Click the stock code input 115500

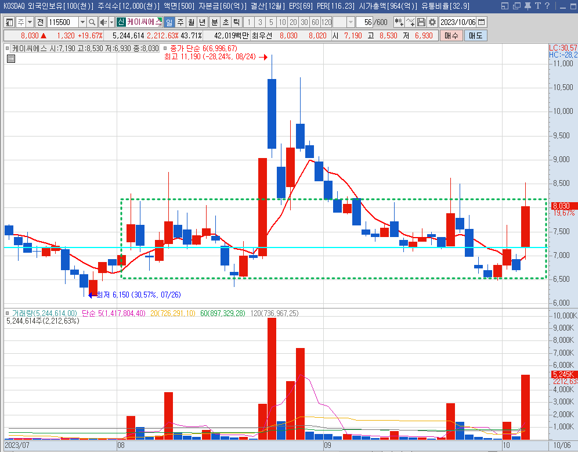point(63,23)
